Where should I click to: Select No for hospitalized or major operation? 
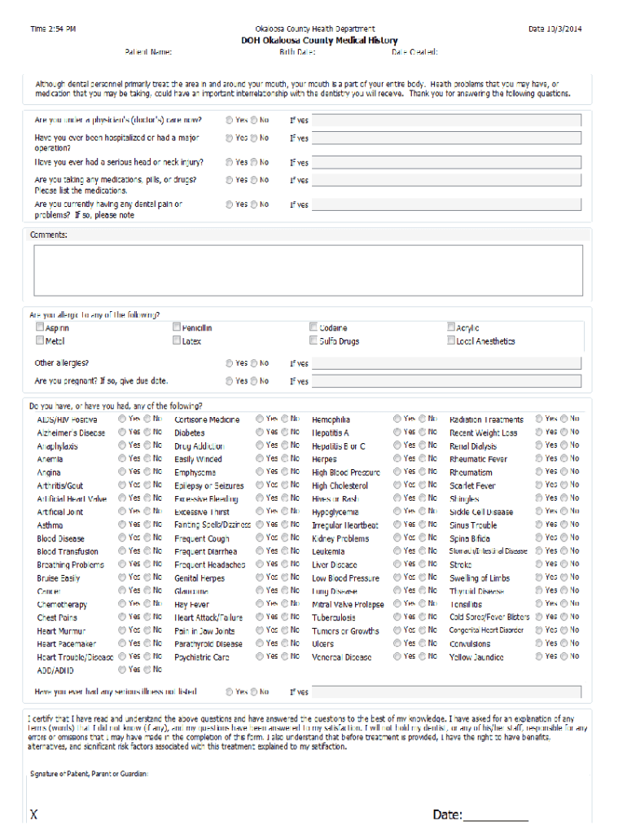254,138
